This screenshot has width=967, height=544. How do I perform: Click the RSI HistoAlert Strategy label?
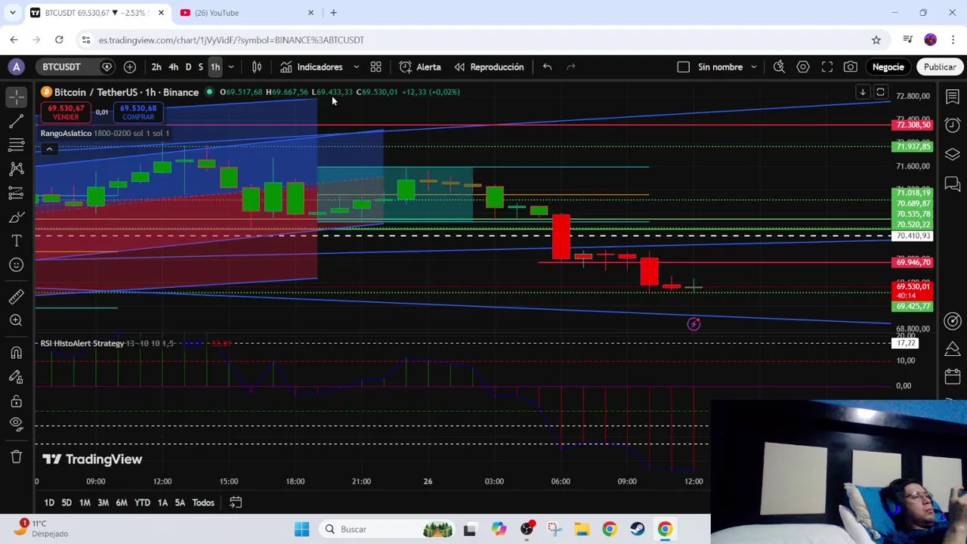click(x=82, y=344)
